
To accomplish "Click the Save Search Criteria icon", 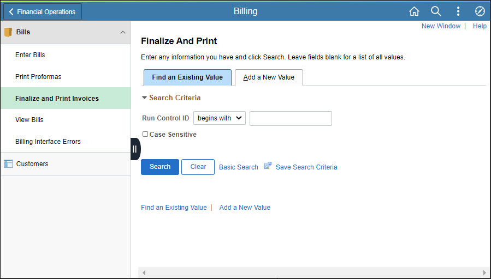I will [268, 166].
